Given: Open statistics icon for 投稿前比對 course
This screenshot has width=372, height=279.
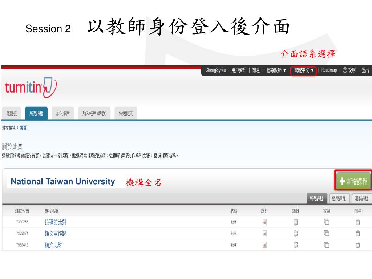Looking at the screenshot, I should coord(264,222).
